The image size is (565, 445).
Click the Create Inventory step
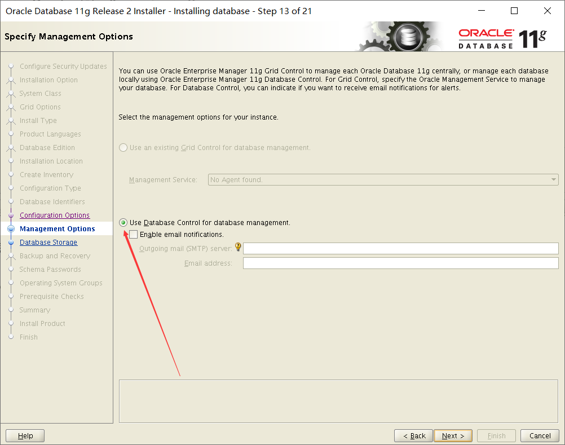(x=46, y=174)
